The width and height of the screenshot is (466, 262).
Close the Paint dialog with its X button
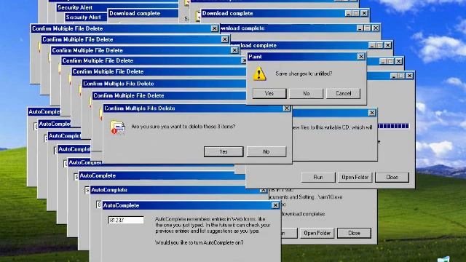pyautogui.click(x=361, y=57)
